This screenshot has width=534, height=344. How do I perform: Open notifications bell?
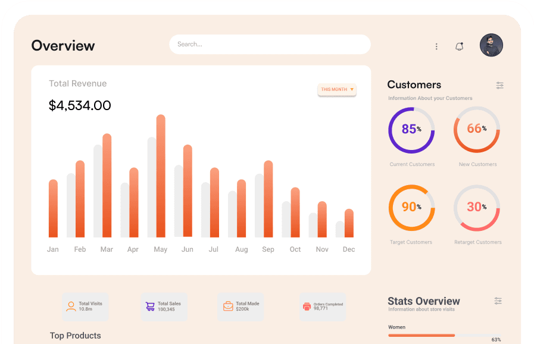pos(459,46)
